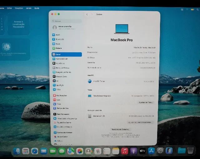The height and width of the screenshot is (159, 200).
Task: Open iCloud in the sidebar
Action: tap(58, 141)
